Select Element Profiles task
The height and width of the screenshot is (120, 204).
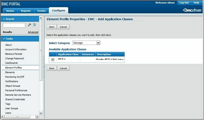click(x=20, y=68)
